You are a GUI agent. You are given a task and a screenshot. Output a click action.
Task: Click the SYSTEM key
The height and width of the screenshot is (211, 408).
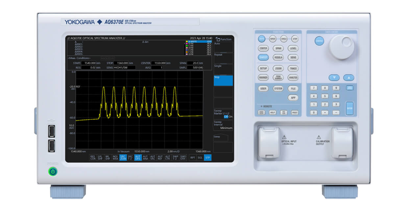[x=278, y=89]
